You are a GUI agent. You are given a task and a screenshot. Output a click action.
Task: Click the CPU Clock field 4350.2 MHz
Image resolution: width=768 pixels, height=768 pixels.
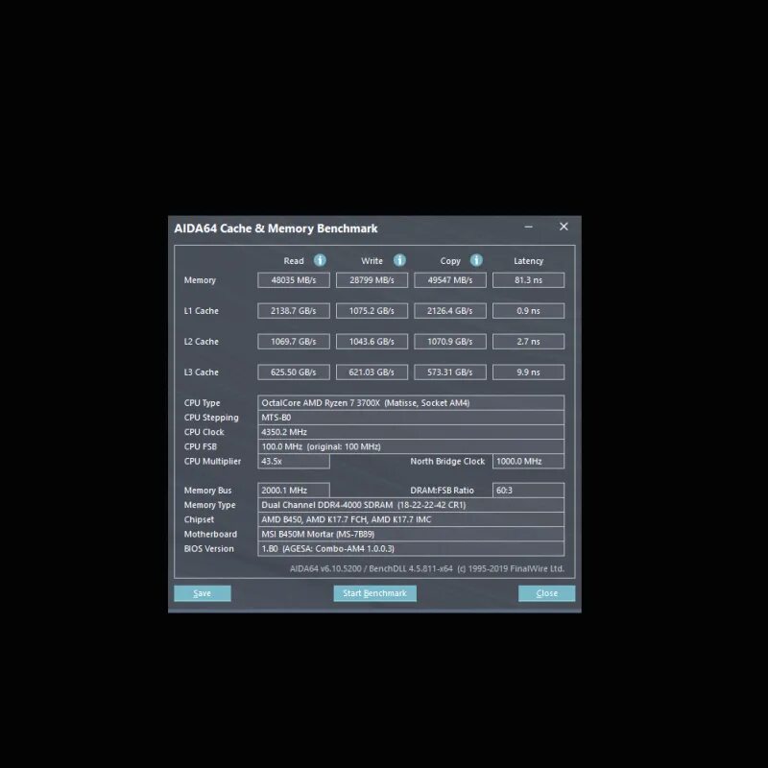click(x=411, y=432)
